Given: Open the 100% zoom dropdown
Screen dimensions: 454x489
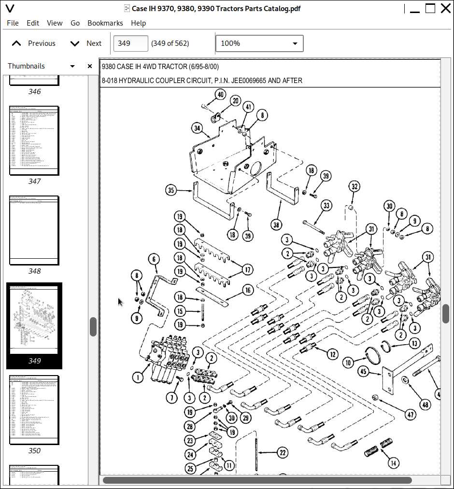Looking at the screenshot, I should (259, 43).
